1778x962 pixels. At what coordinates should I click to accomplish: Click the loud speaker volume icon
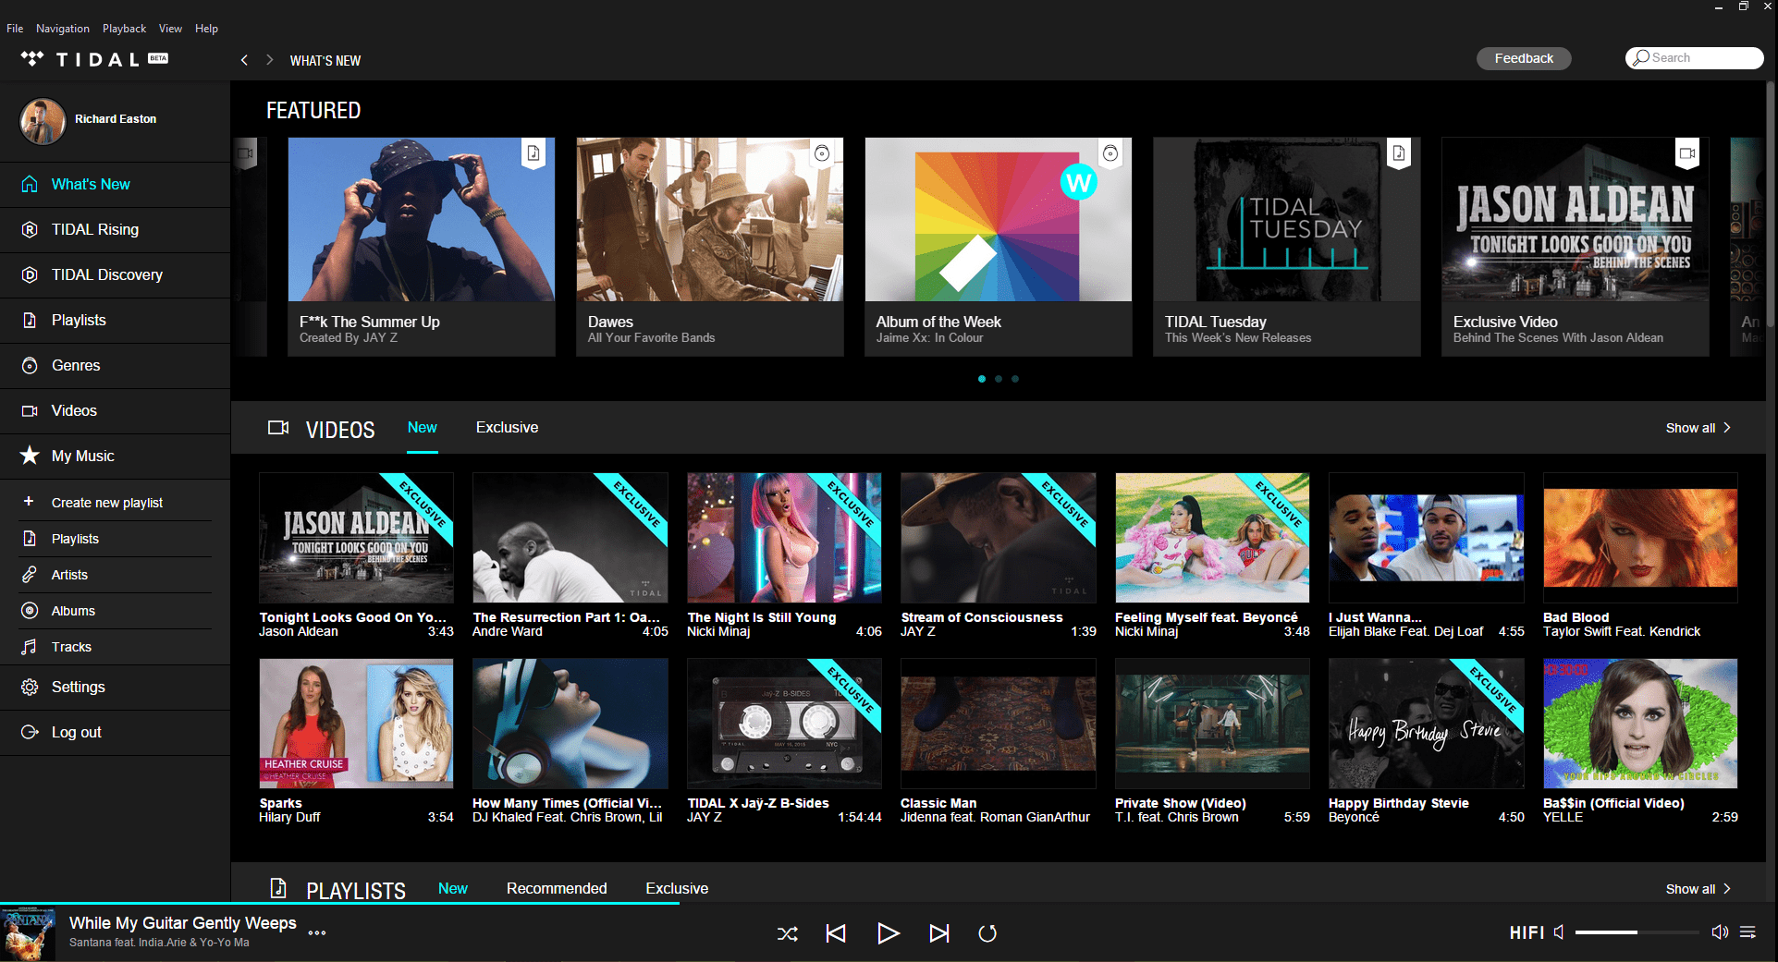(x=1720, y=932)
